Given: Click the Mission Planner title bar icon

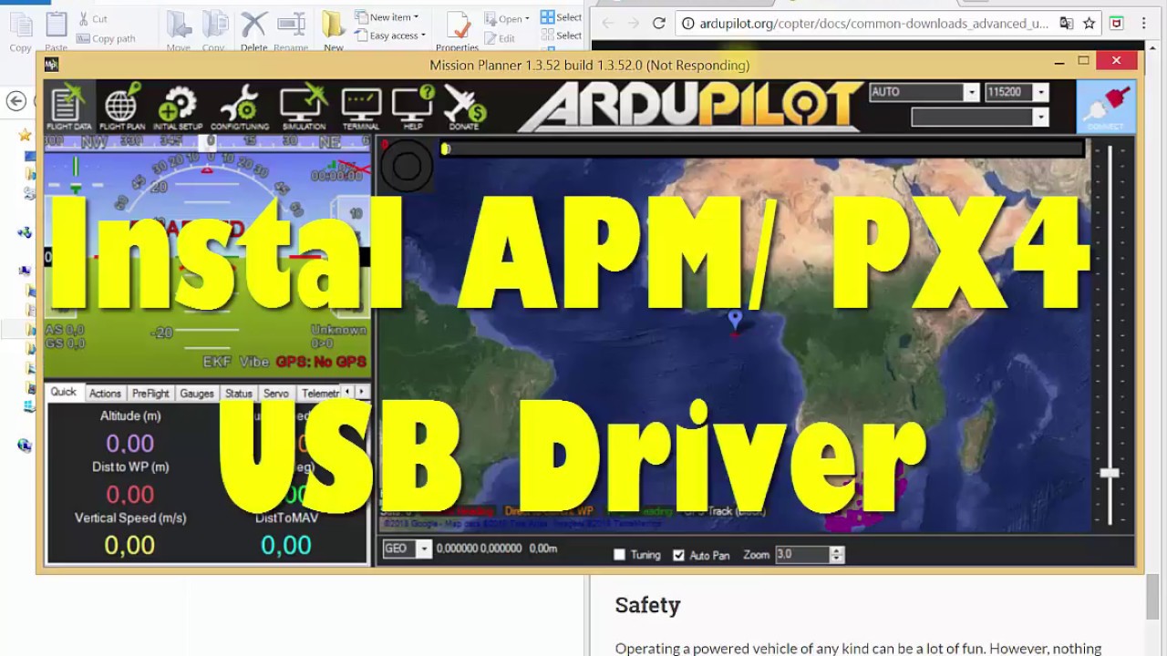Looking at the screenshot, I should 52,65.
